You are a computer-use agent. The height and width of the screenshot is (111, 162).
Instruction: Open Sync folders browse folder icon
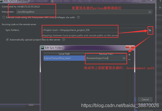pyautogui.click(x=150, y=30)
